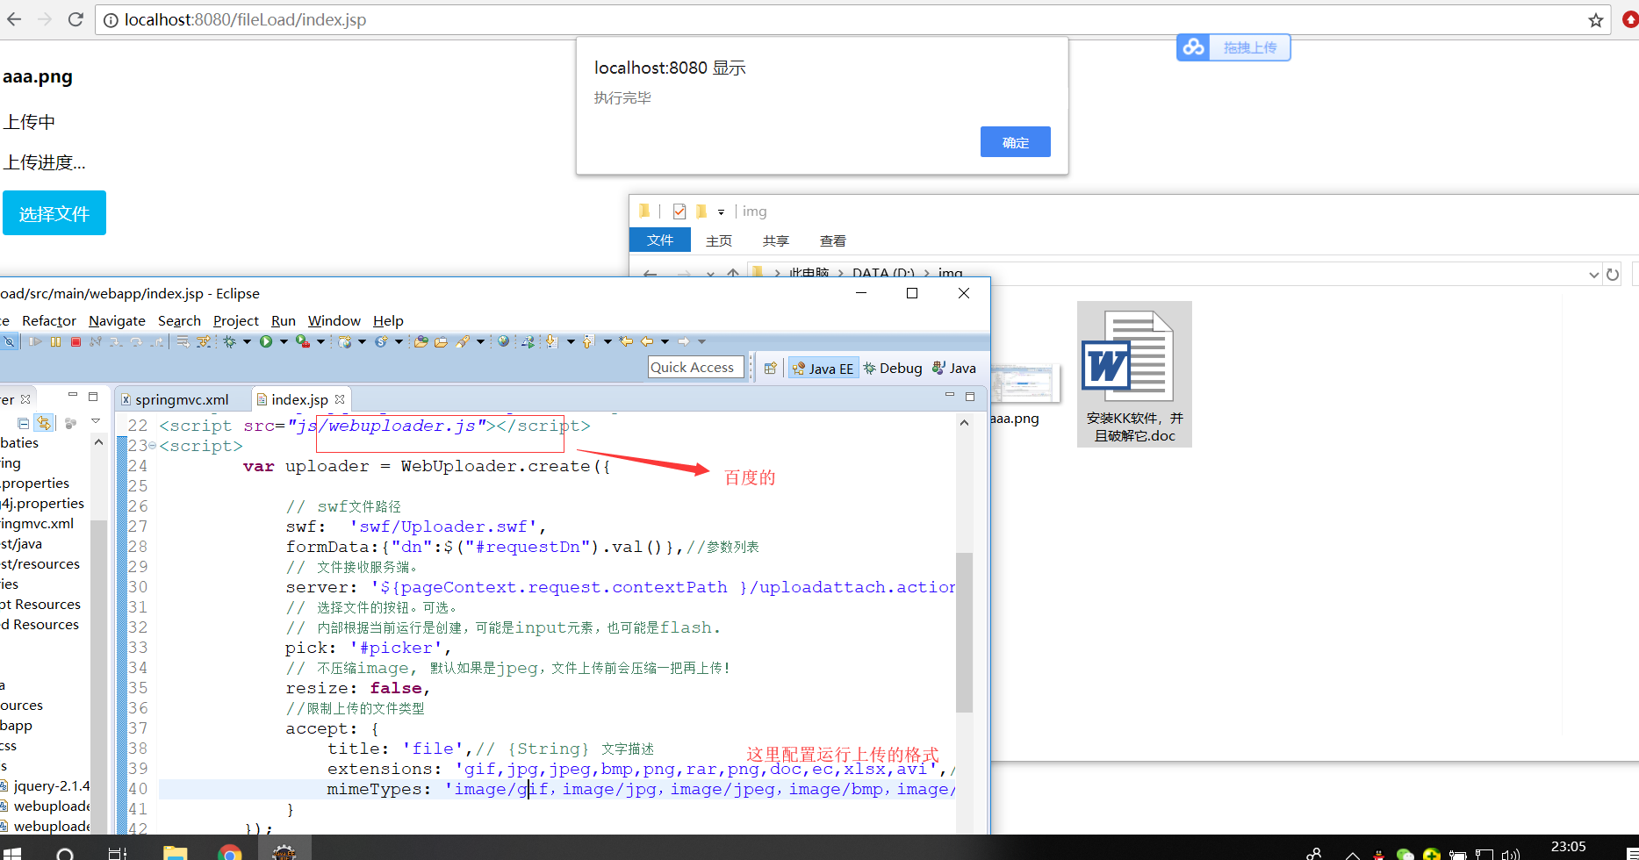Image resolution: width=1639 pixels, height=860 pixels.
Task: Open the Help menu in Eclipse
Action: pyautogui.click(x=388, y=321)
